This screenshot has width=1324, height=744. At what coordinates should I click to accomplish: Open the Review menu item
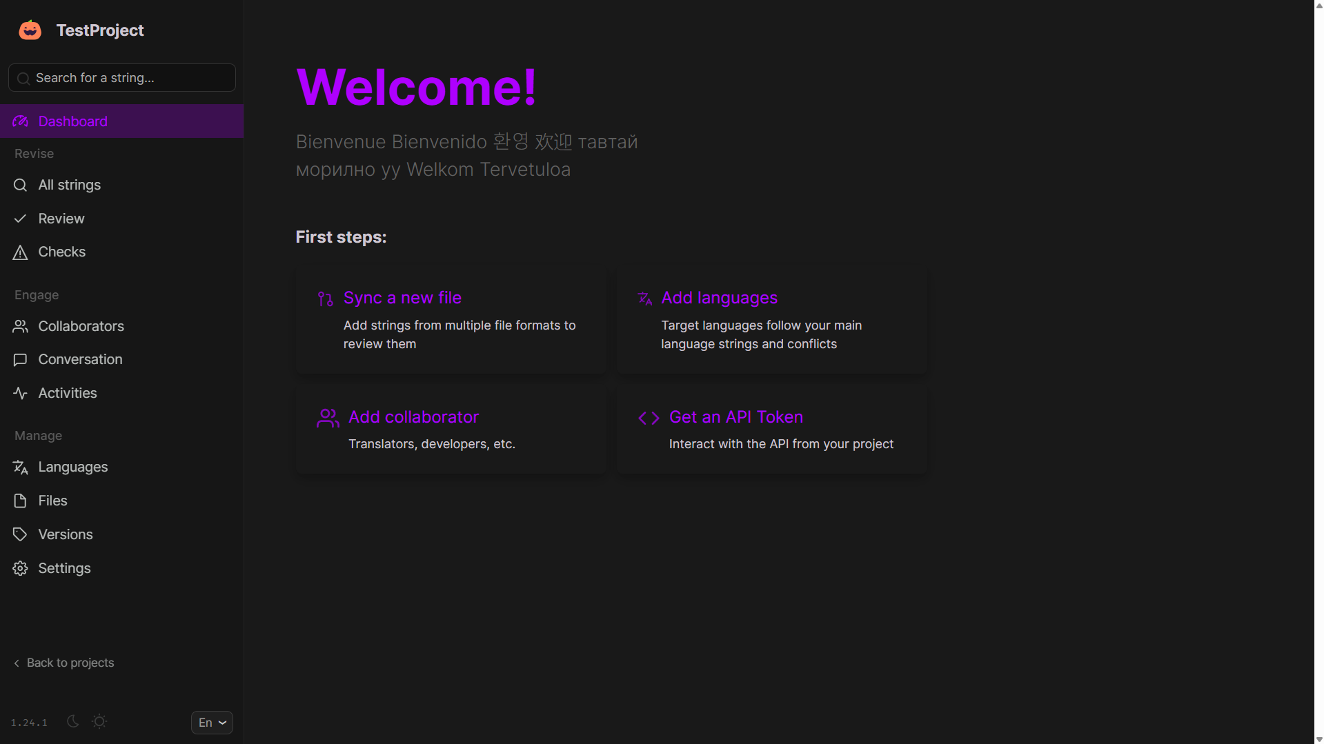pyautogui.click(x=61, y=219)
